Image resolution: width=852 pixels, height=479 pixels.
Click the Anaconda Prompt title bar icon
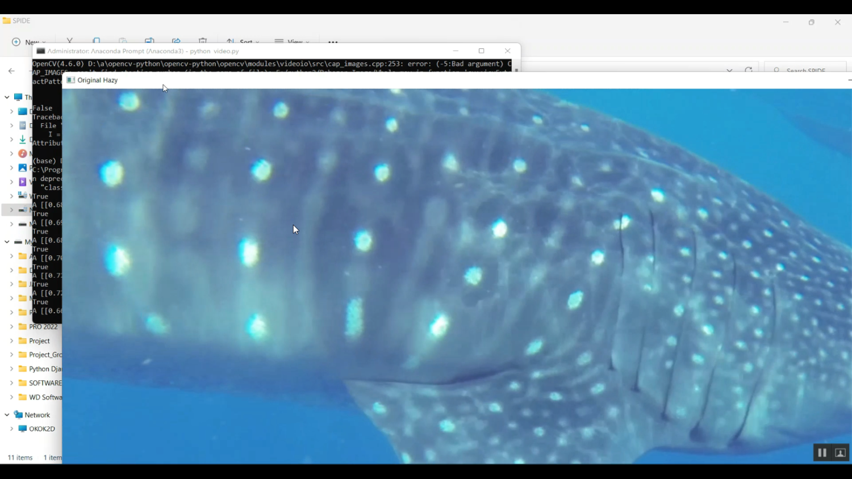pyautogui.click(x=40, y=51)
